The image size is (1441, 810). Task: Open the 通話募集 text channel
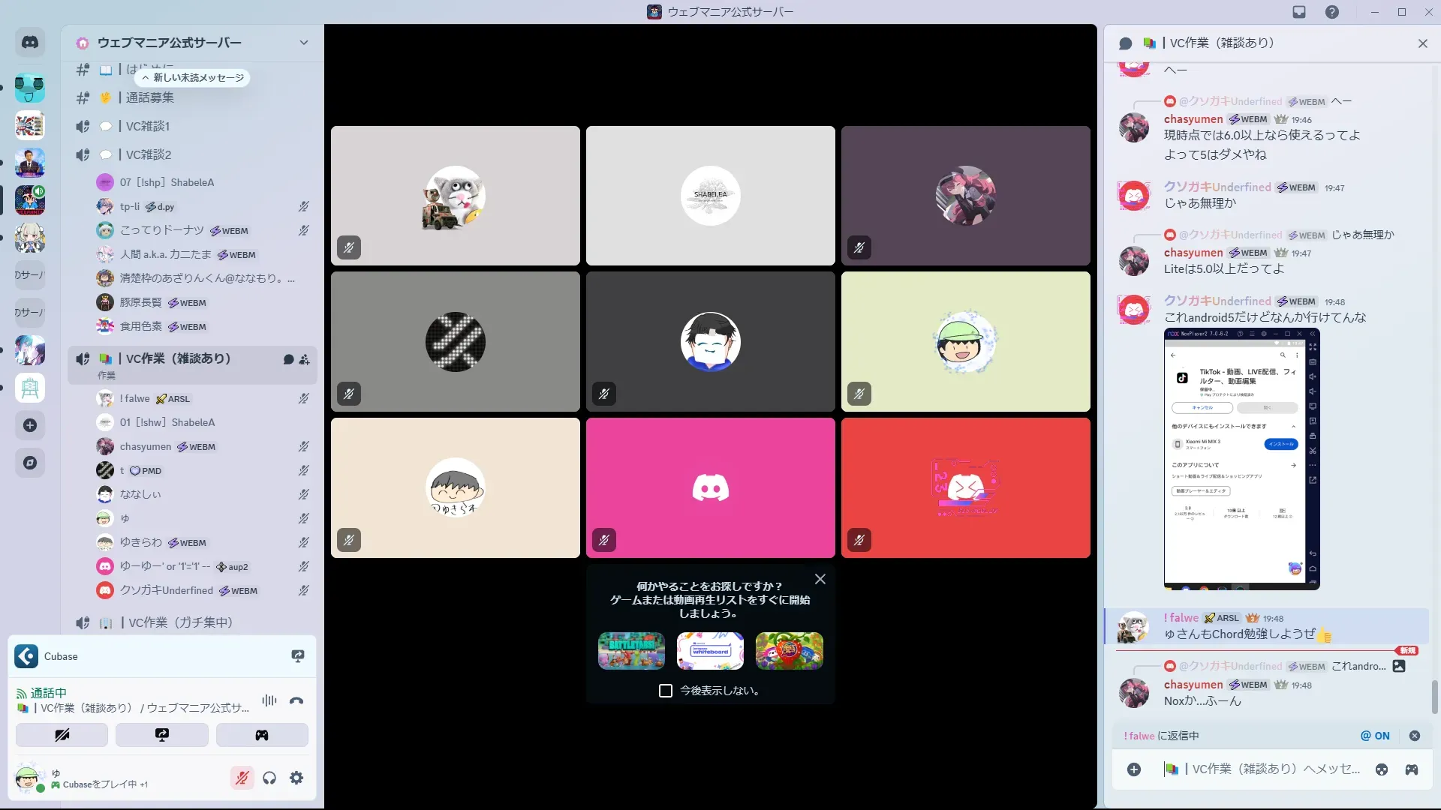149,97
